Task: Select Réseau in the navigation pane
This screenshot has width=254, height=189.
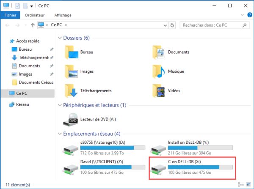Action: click(x=22, y=104)
